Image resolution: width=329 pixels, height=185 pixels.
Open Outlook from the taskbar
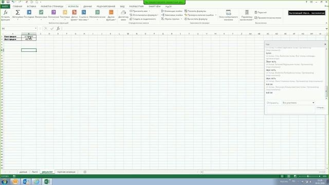pos(26,181)
